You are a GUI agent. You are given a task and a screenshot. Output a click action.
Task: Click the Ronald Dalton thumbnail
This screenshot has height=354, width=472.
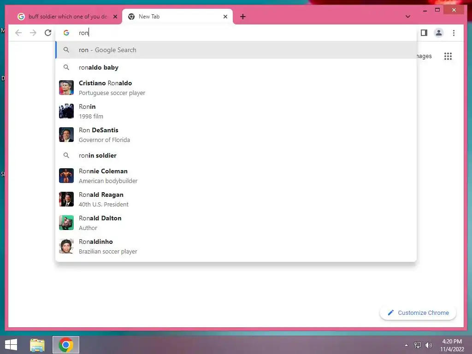tap(66, 223)
